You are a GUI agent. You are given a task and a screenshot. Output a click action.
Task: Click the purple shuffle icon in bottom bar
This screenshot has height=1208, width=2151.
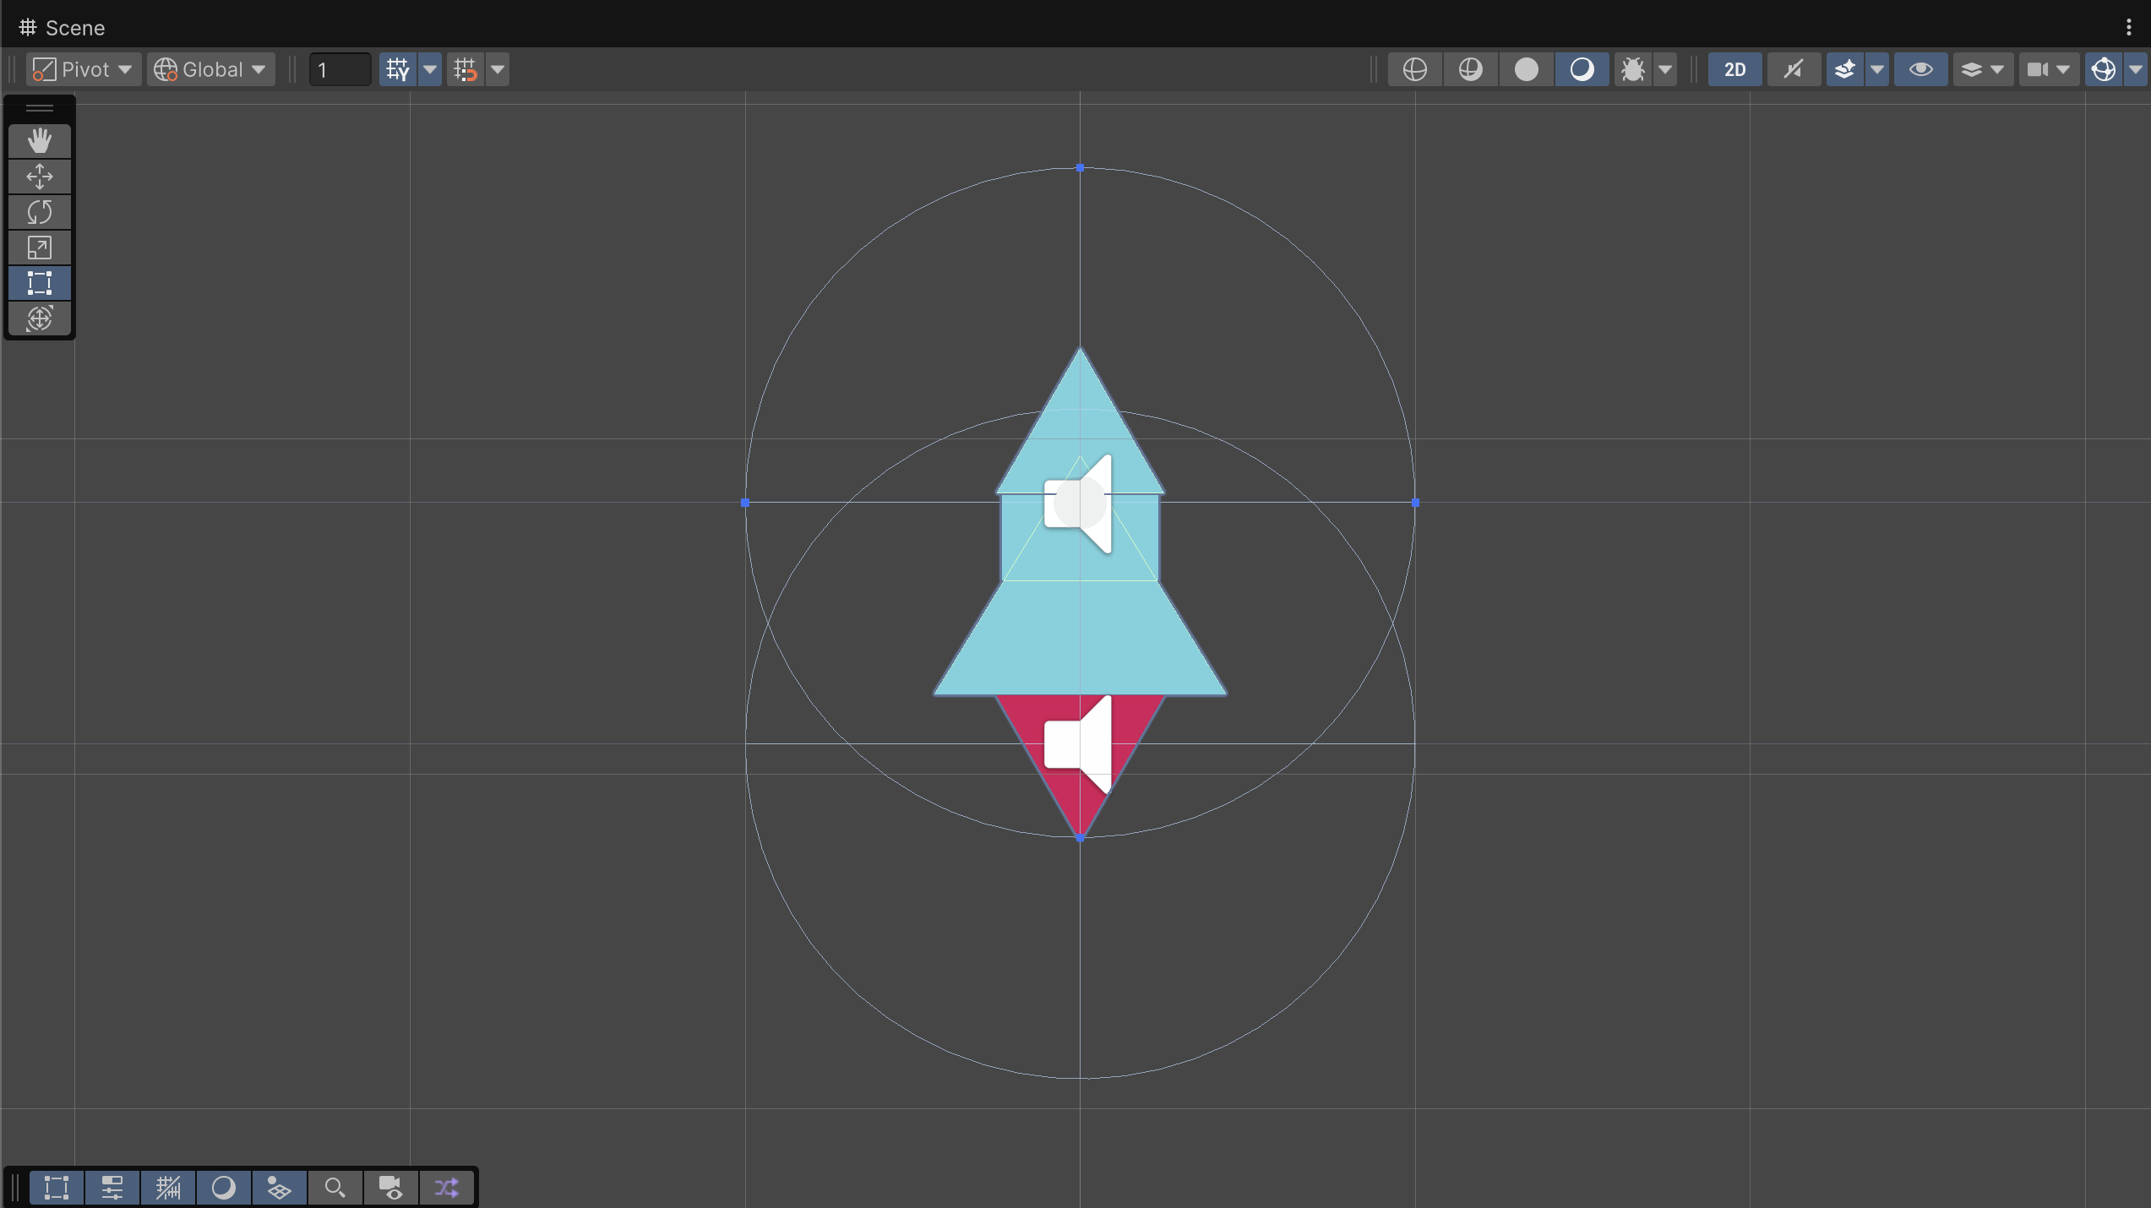click(446, 1188)
